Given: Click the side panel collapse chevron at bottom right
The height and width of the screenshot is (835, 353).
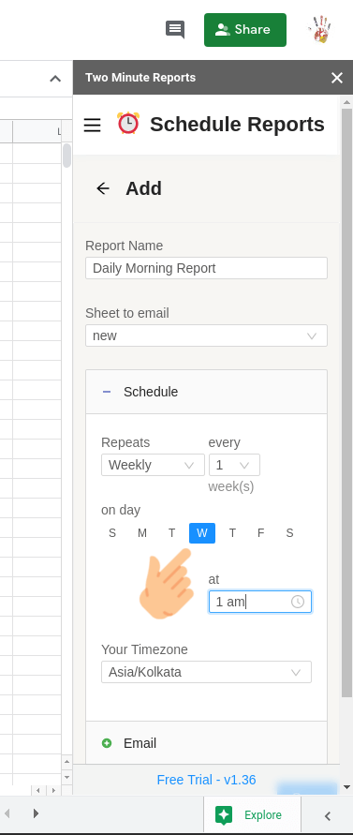Looking at the screenshot, I should click(328, 816).
